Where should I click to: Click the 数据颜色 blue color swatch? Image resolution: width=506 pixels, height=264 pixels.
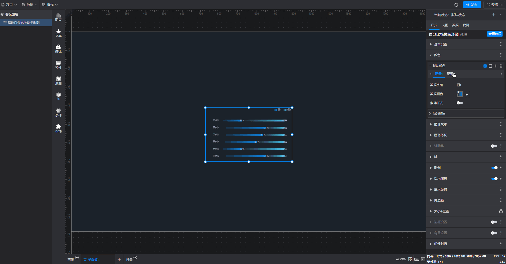point(460,94)
